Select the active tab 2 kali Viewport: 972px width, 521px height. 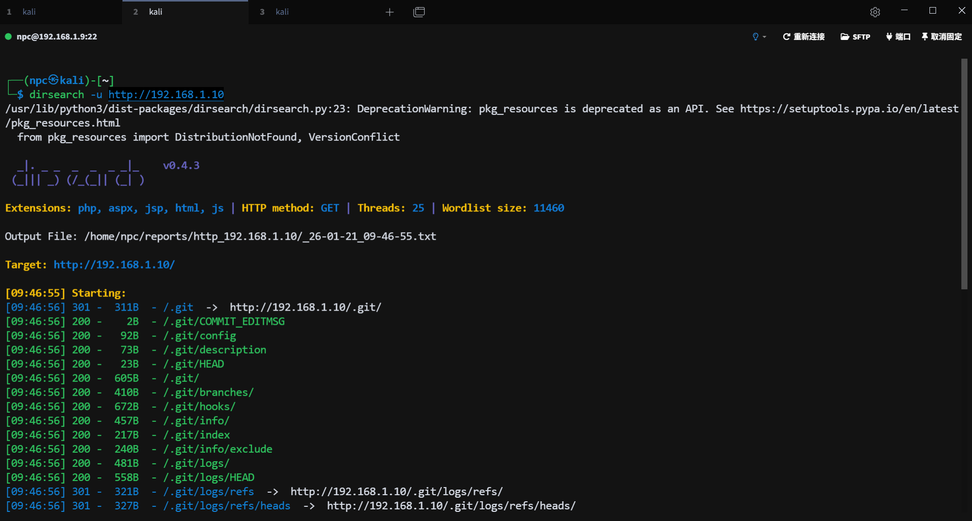pyautogui.click(x=155, y=12)
